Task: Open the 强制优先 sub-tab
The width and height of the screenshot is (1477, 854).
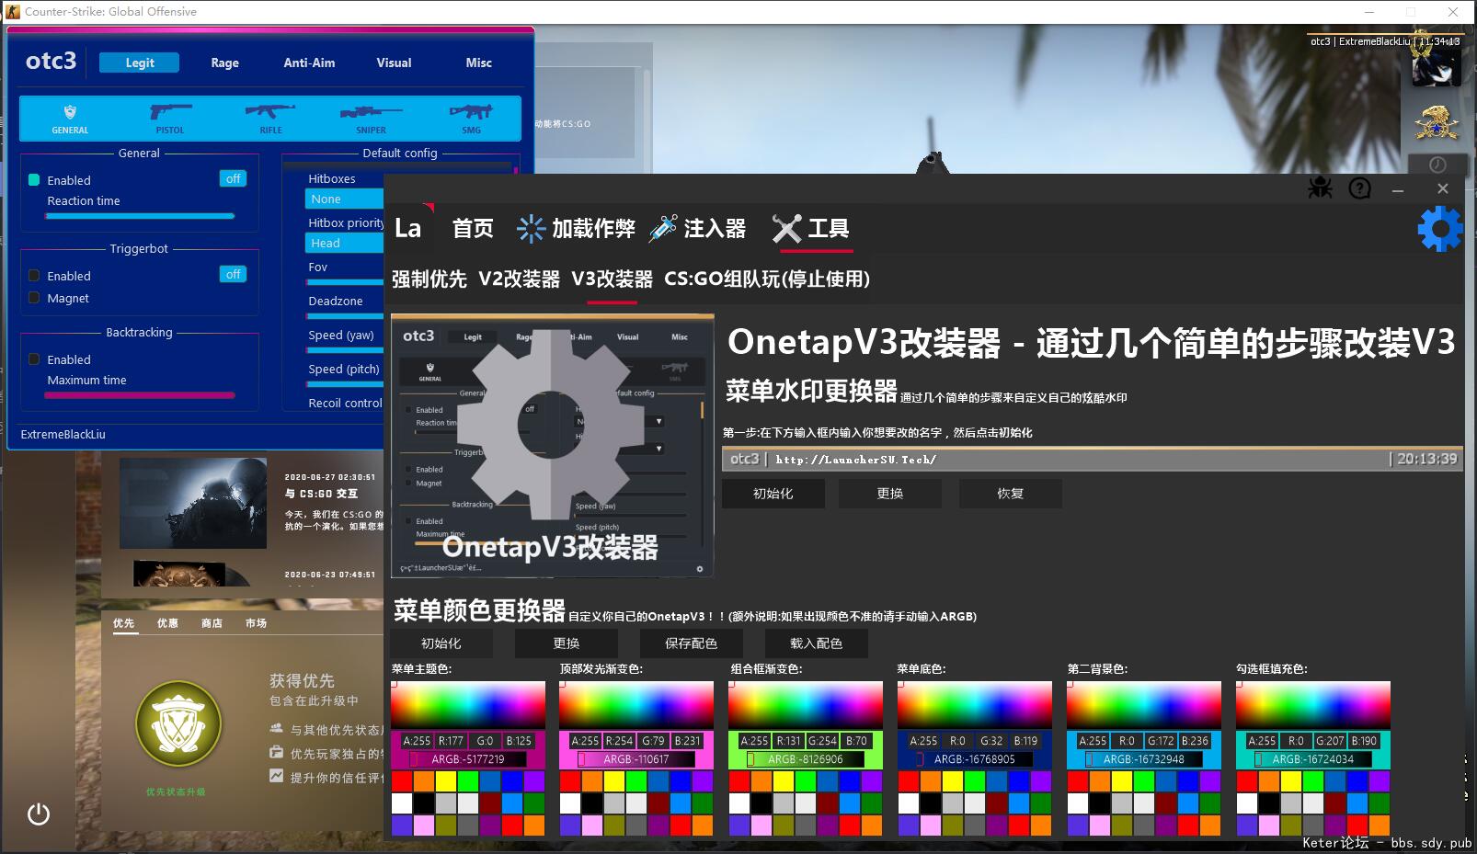Action: tap(429, 279)
